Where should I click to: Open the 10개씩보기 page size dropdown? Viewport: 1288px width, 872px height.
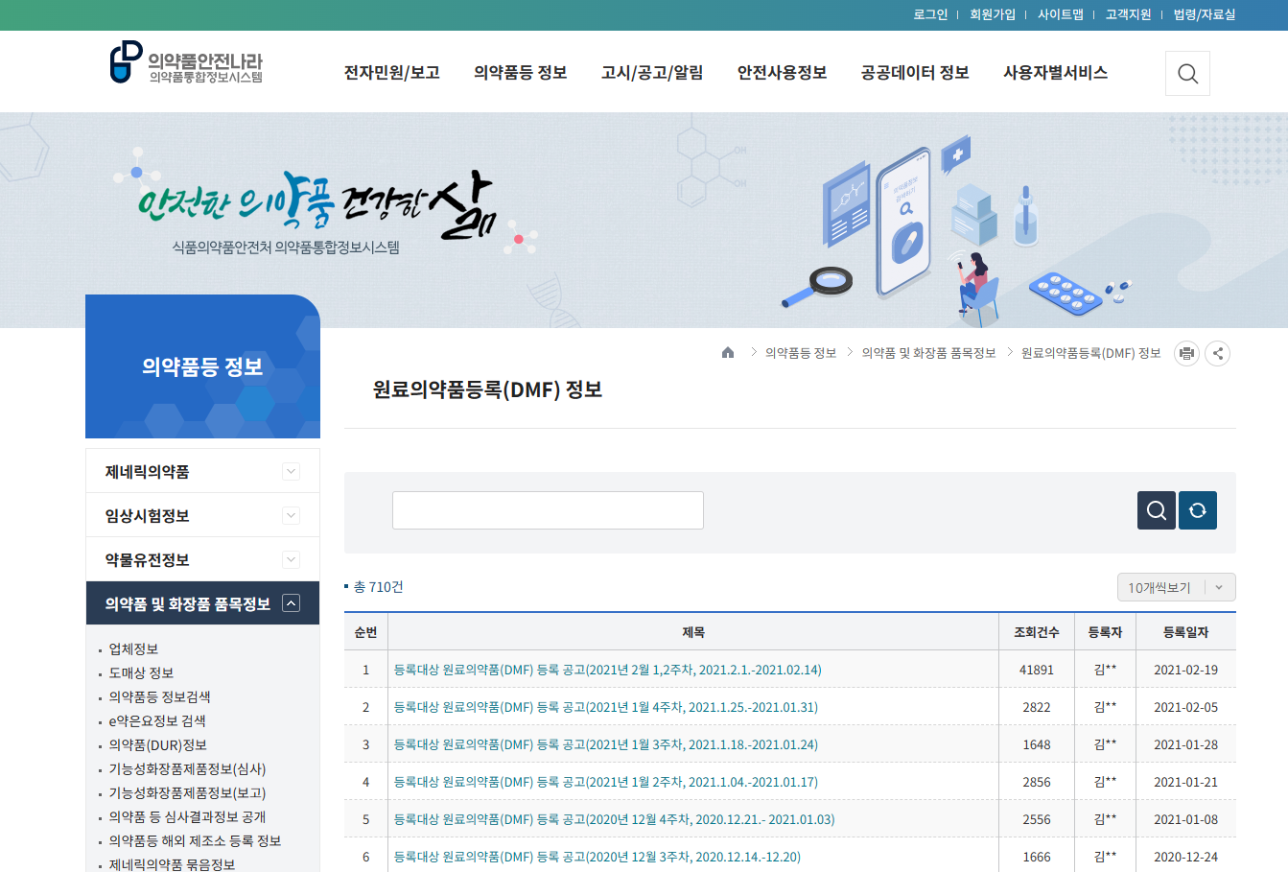coord(1176,587)
